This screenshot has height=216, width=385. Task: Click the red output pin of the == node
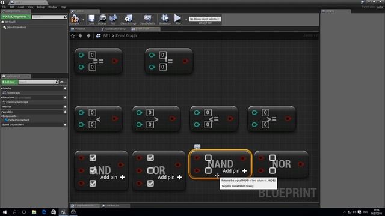[x=115, y=61]
